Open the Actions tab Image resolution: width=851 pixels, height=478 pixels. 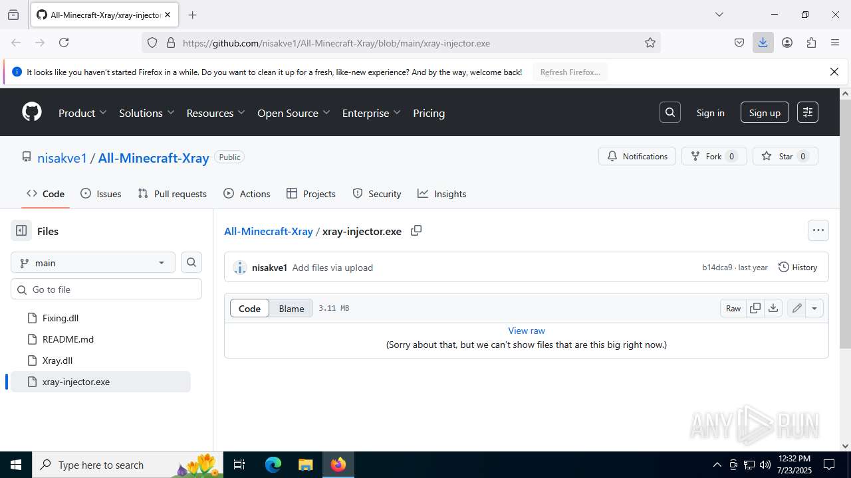pos(247,194)
